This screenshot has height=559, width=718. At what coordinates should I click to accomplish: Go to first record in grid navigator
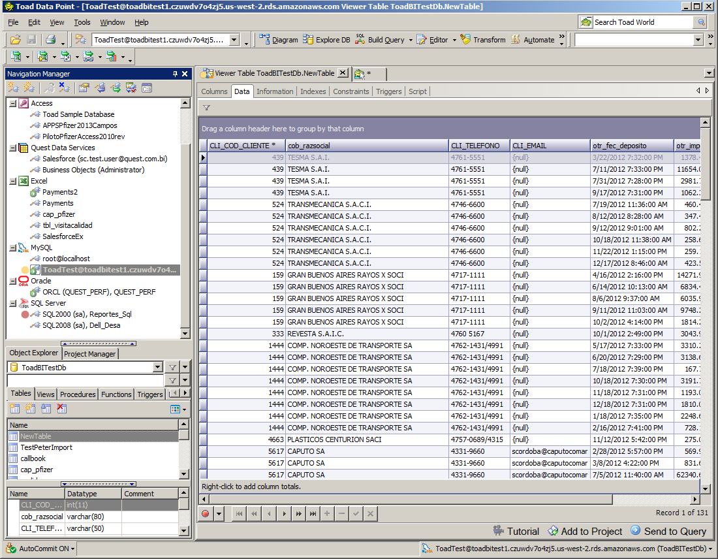pyautogui.click(x=239, y=514)
